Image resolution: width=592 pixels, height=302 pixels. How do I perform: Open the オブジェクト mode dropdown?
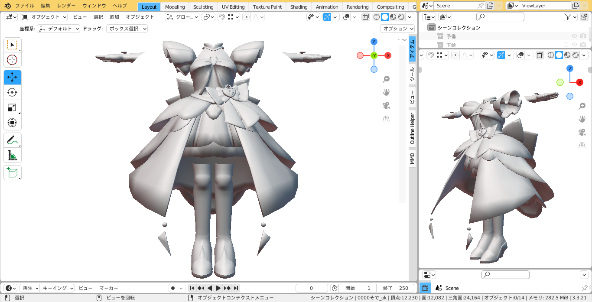pyautogui.click(x=44, y=17)
